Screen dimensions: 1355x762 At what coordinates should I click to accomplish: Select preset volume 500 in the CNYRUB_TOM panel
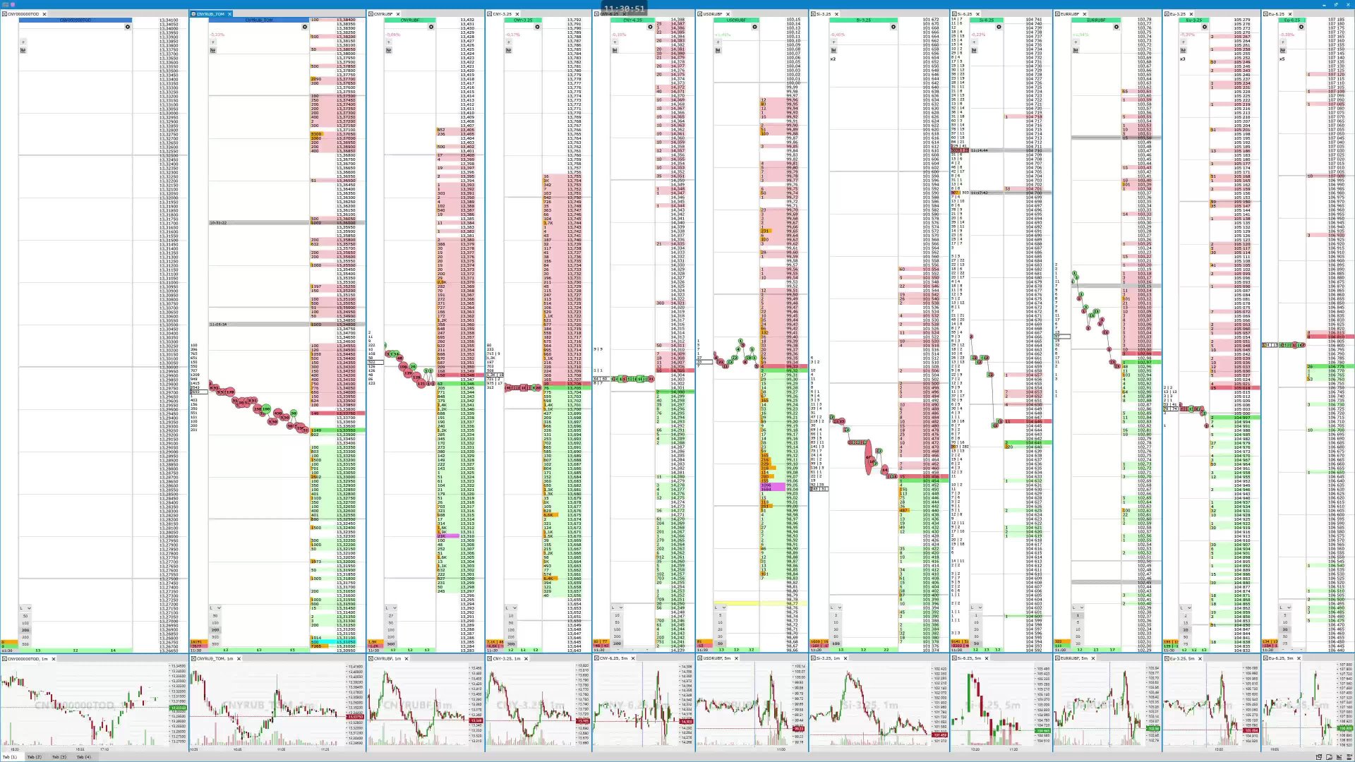pyautogui.click(x=215, y=644)
